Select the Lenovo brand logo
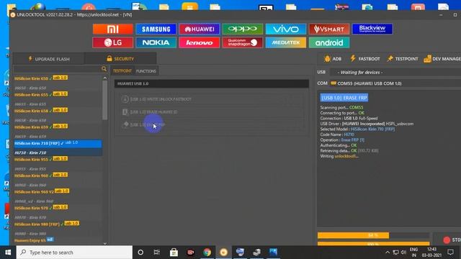This screenshot has width=461, height=259. 200,42
